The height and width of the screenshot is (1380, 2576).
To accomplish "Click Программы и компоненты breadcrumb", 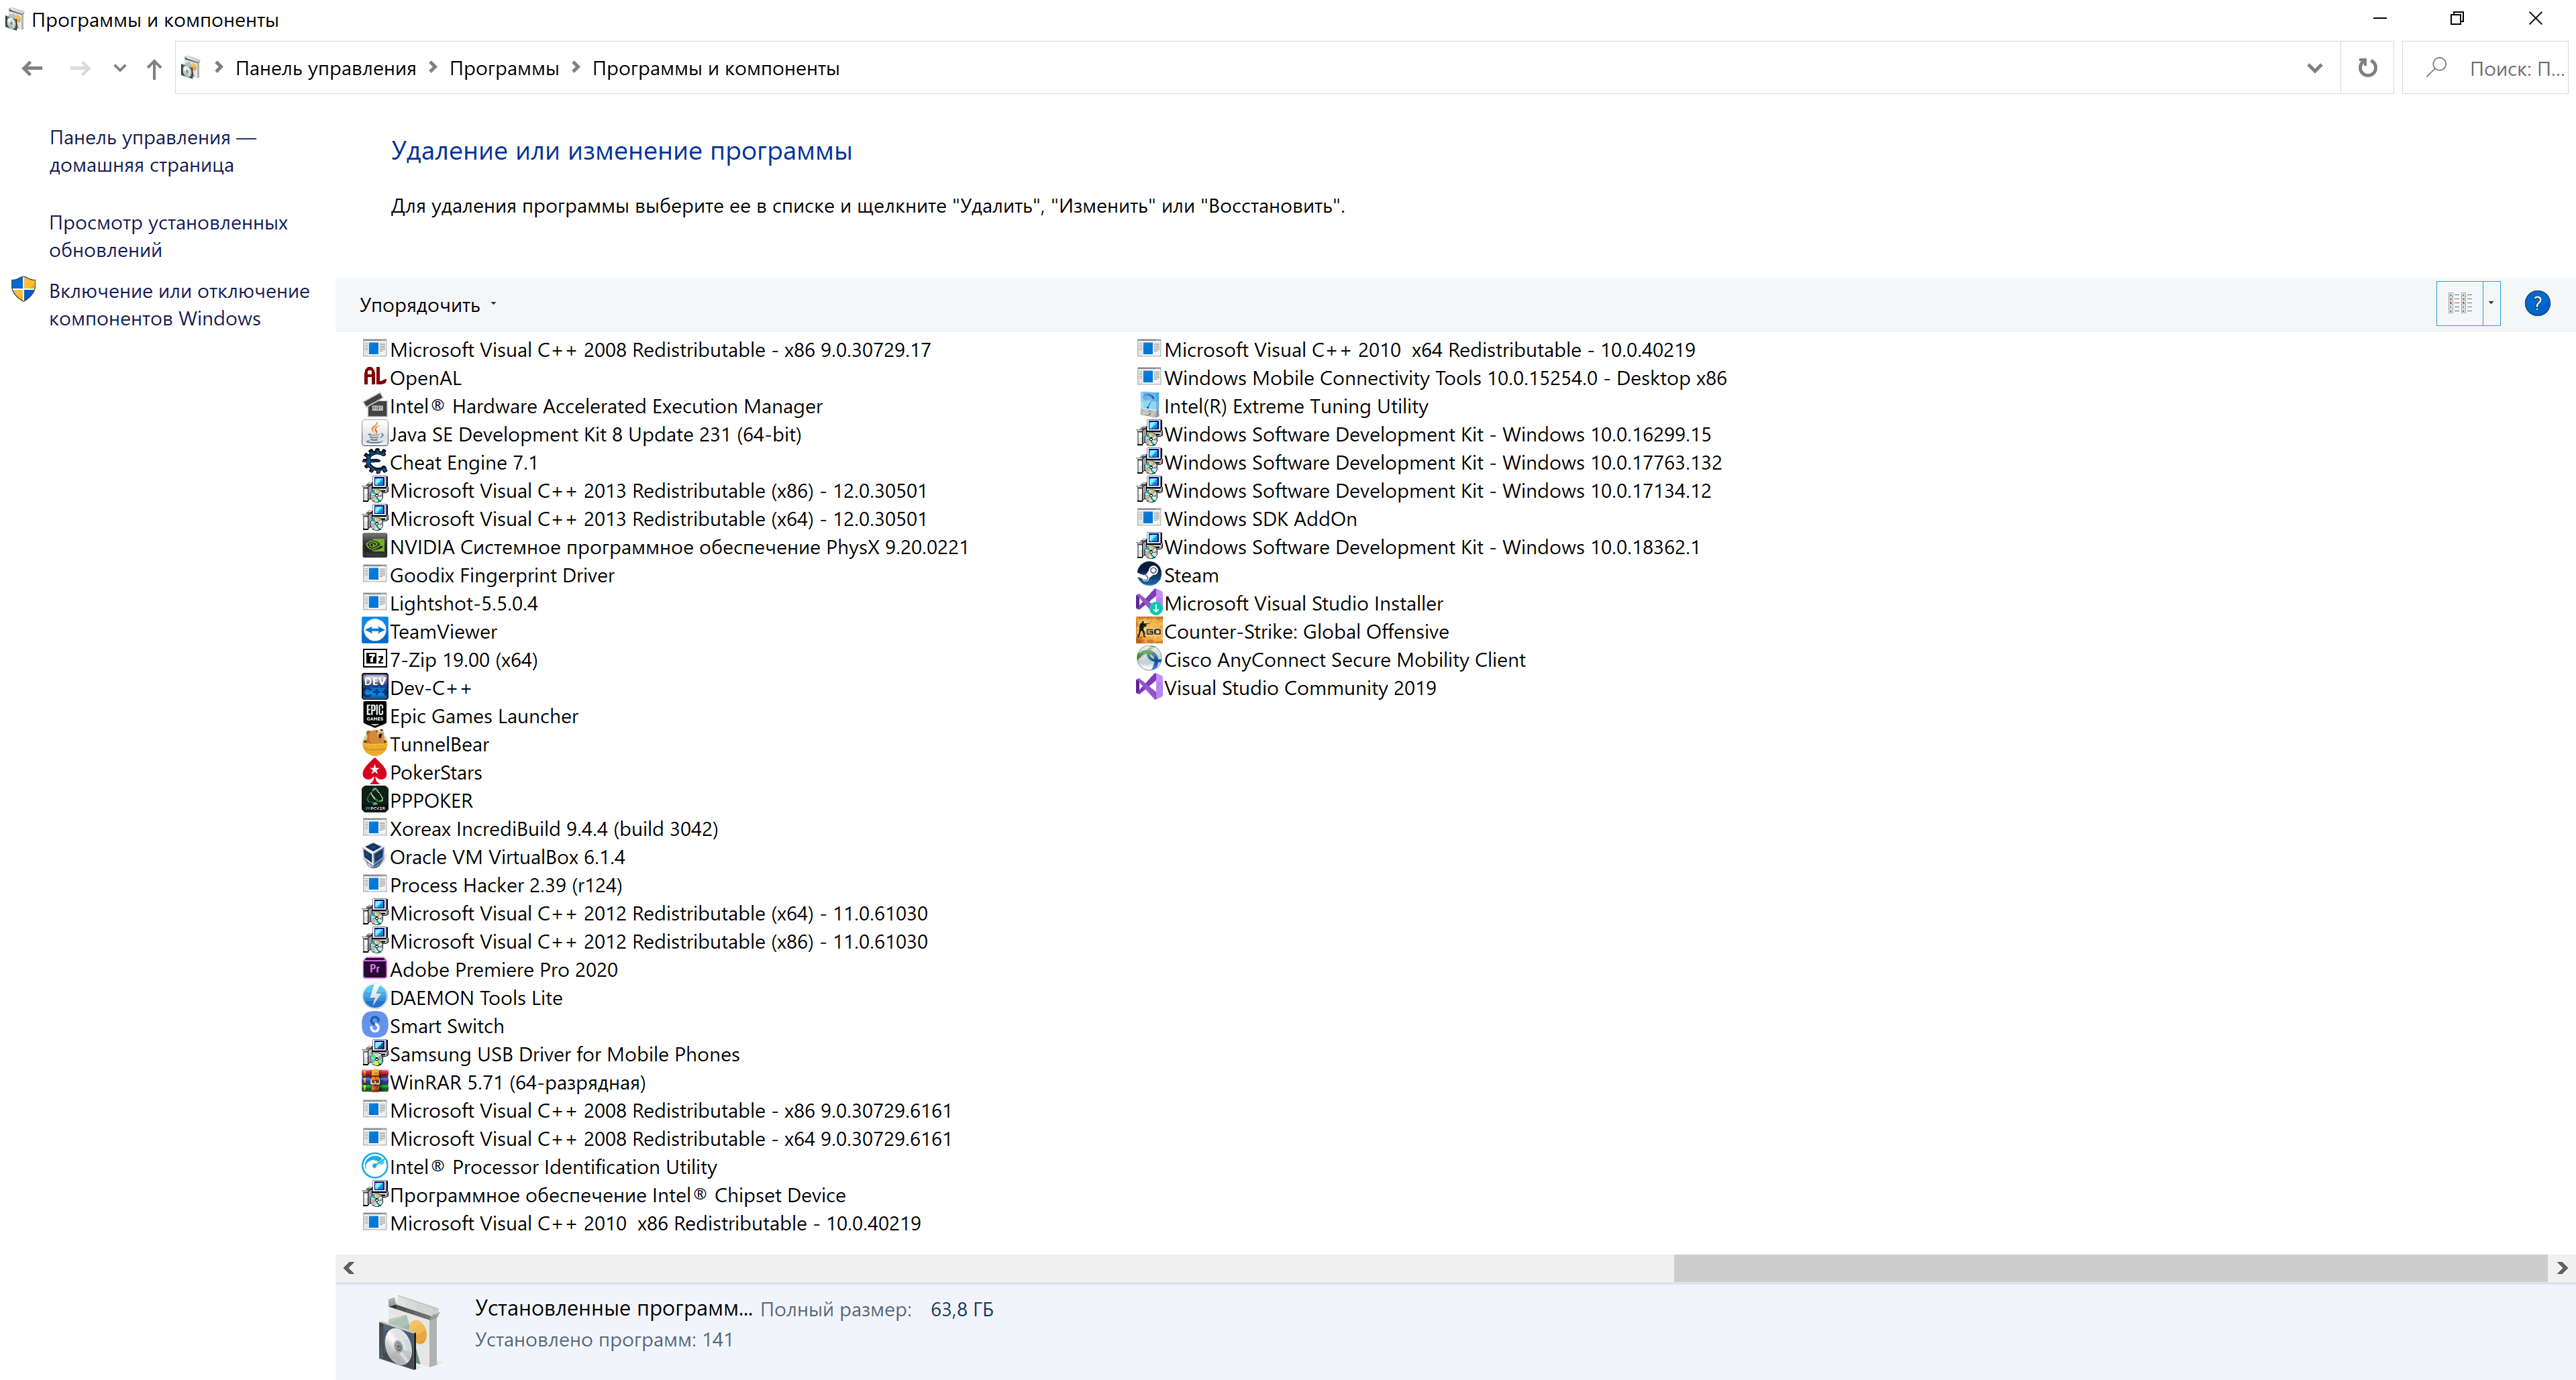I will click(716, 68).
